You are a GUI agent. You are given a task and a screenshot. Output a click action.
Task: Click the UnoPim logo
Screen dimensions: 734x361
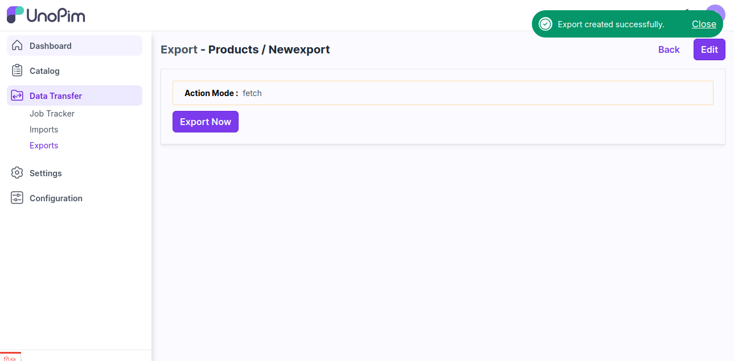coord(46,15)
